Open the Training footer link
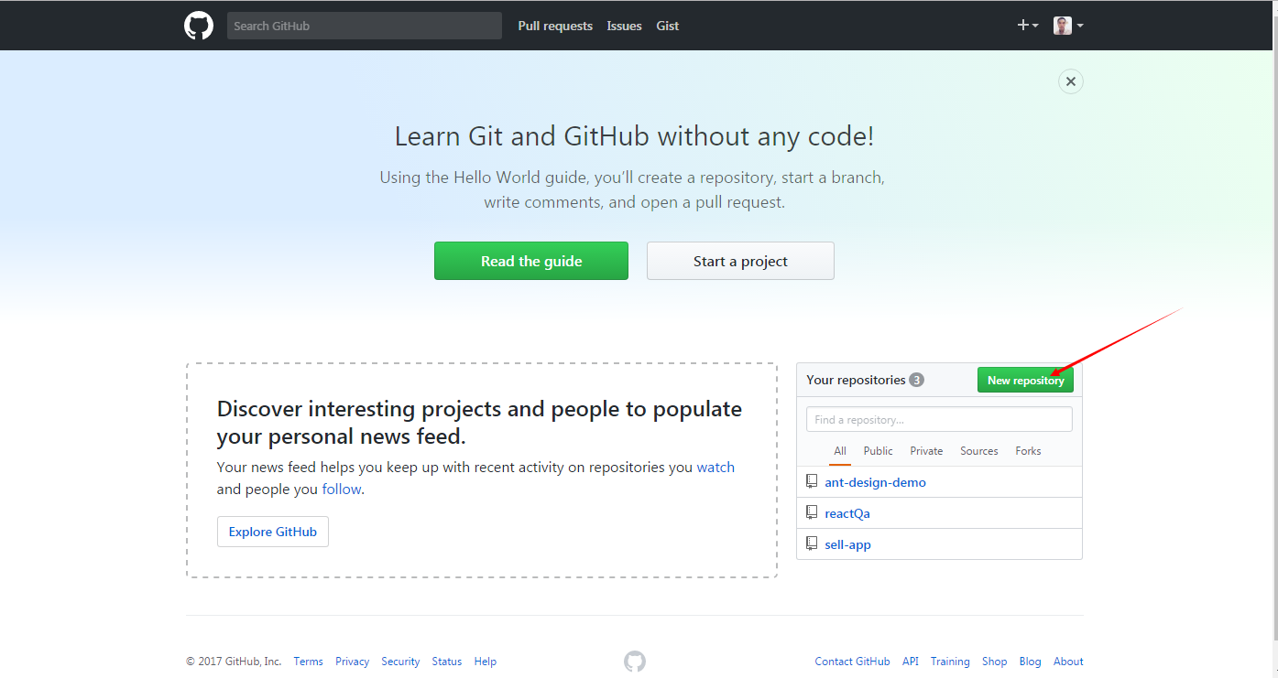The height and width of the screenshot is (678, 1278). tap(950, 662)
